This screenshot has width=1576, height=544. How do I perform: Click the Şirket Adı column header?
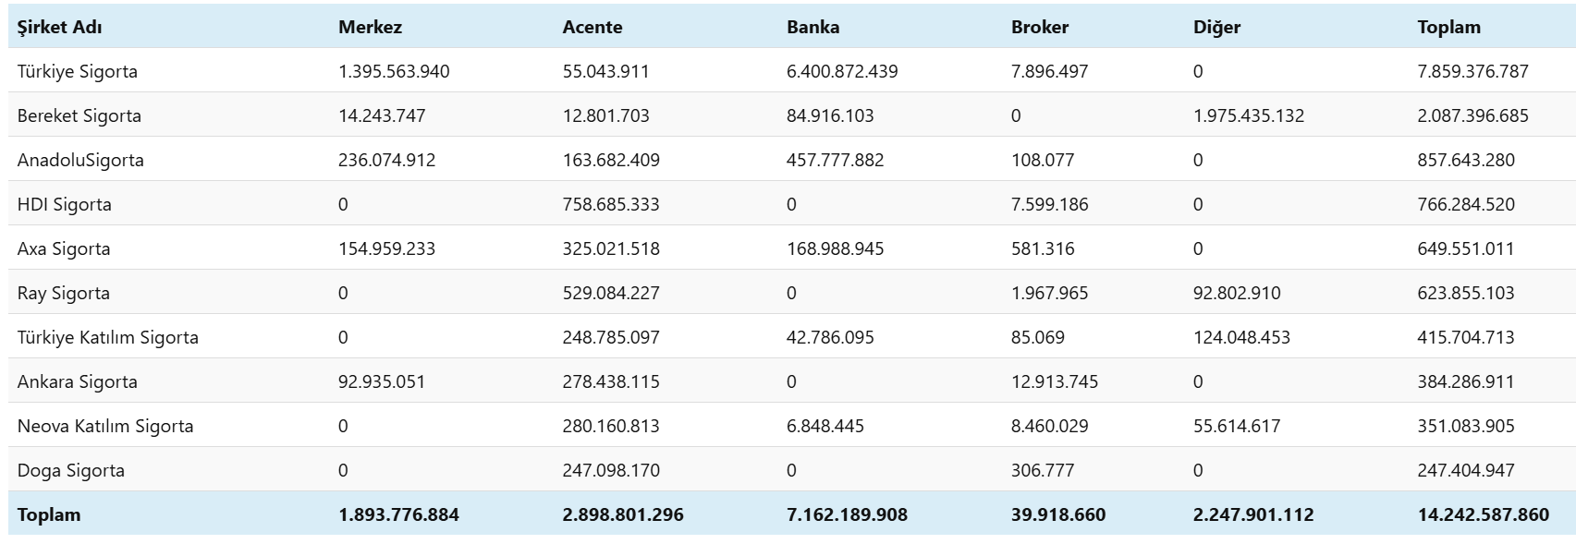coord(59,27)
